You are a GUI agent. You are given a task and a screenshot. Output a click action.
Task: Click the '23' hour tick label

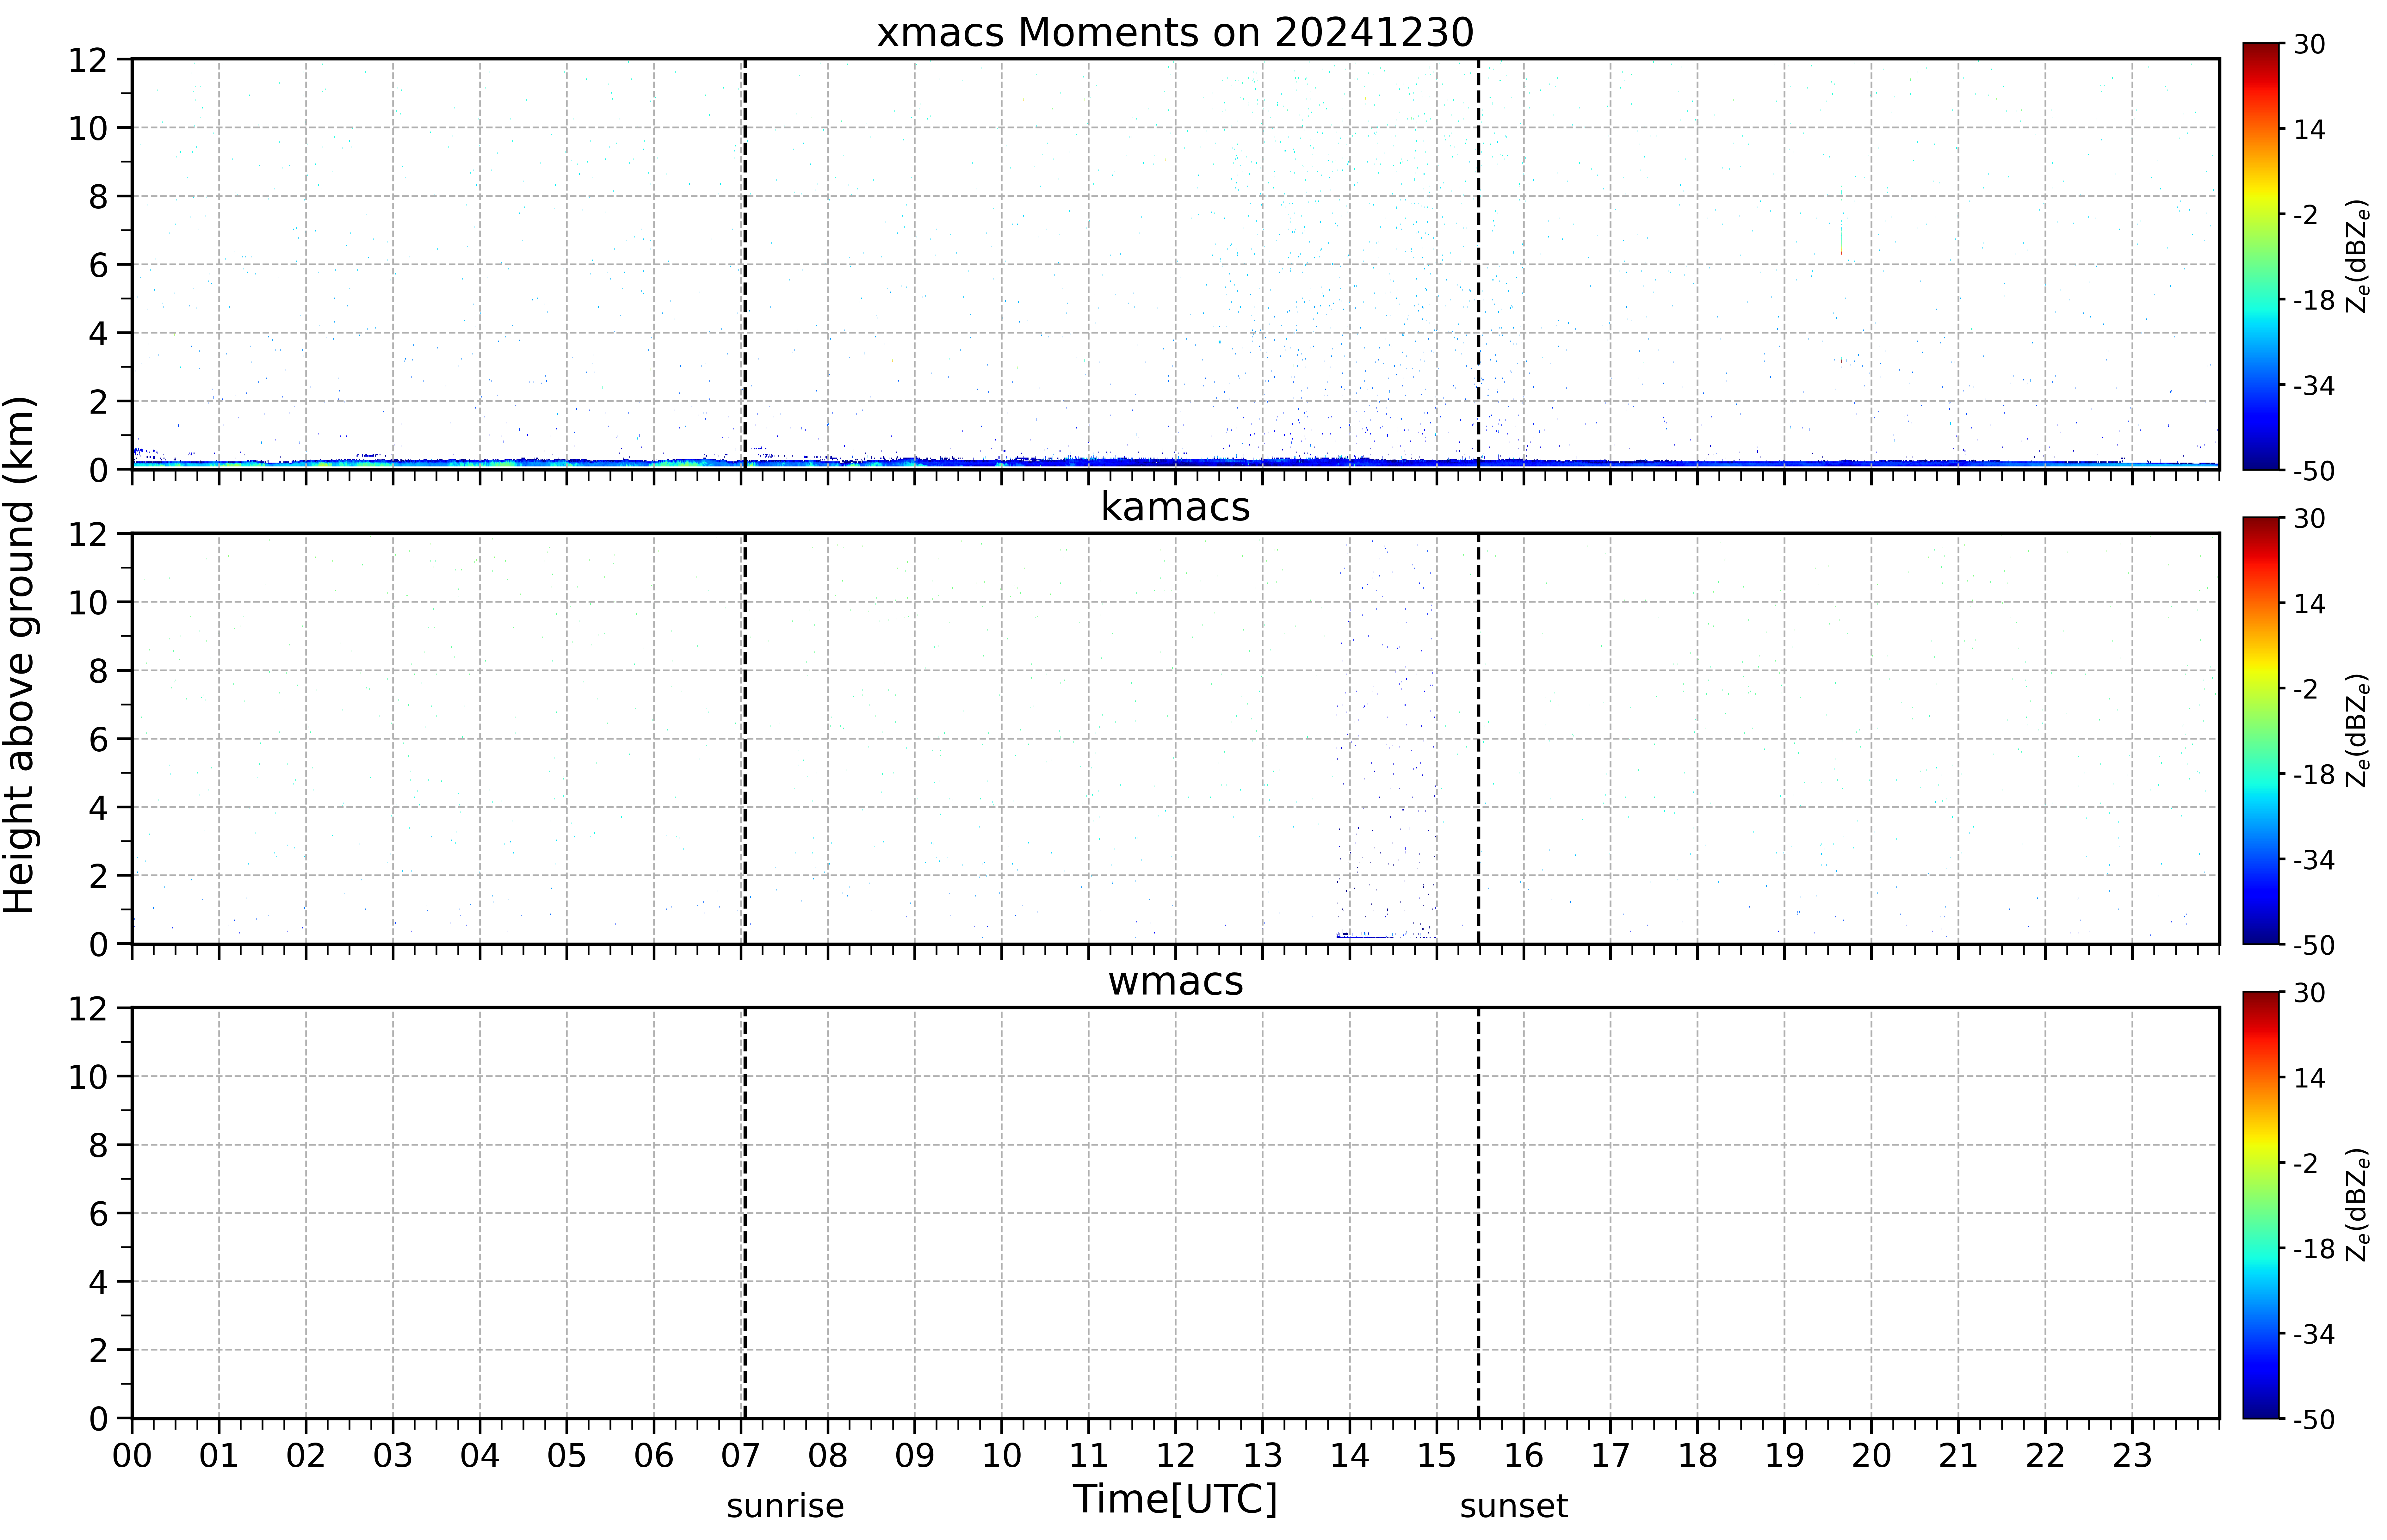click(2132, 1456)
